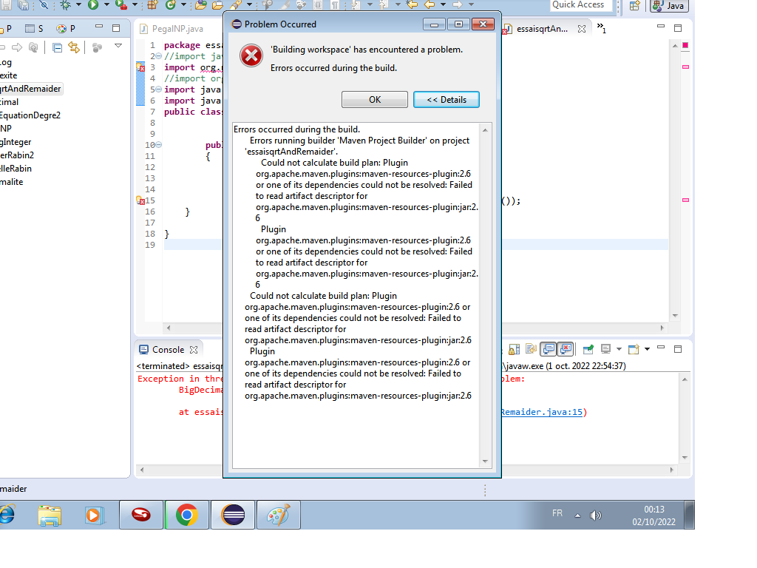This screenshot has width=757, height=568.
Task: Select erRabin2 in Package Explorer
Action: (x=17, y=155)
